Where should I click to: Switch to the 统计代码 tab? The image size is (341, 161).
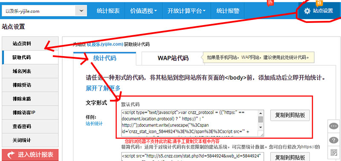click(104, 58)
